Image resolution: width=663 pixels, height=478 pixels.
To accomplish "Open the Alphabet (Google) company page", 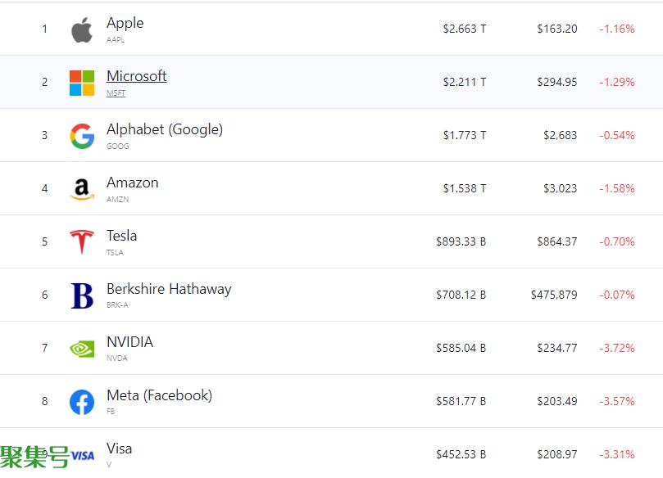I will (x=165, y=129).
